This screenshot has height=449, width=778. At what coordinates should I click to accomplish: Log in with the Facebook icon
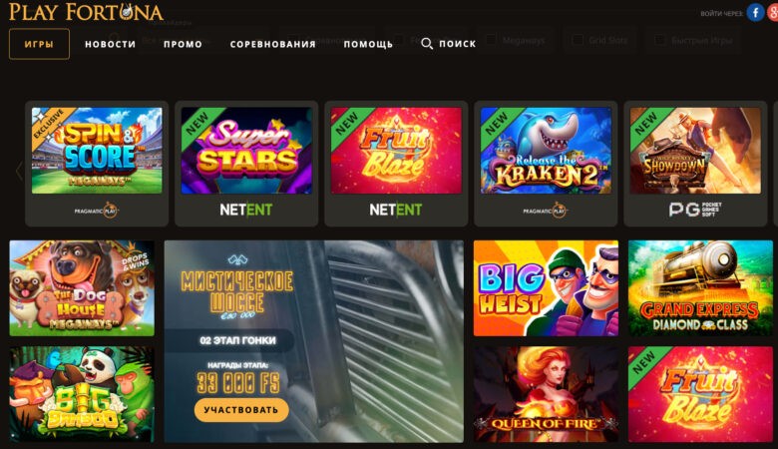pyautogui.click(x=755, y=12)
